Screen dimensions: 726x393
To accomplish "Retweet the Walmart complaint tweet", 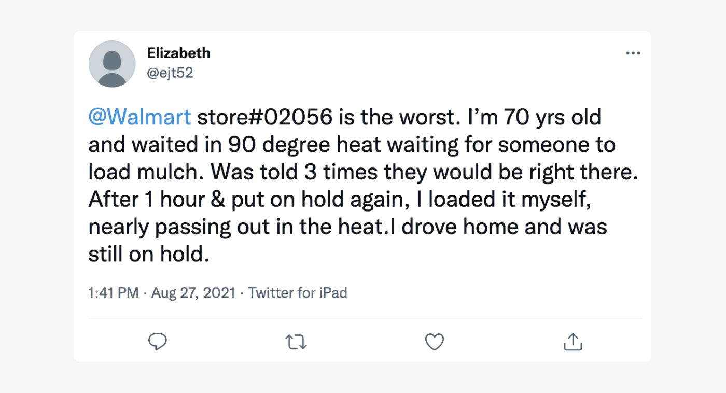I will [296, 342].
